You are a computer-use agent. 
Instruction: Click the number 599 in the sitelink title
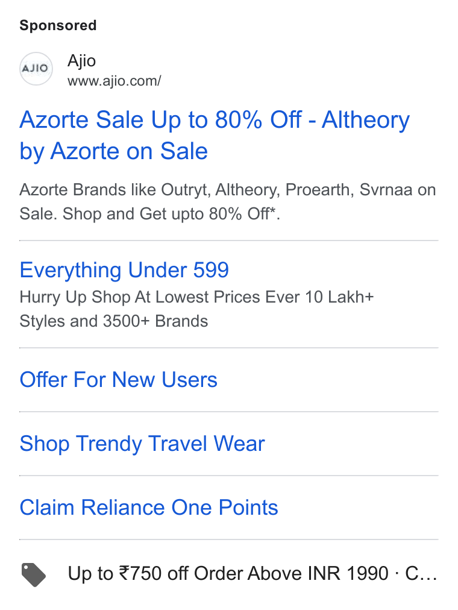tap(211, 270)
